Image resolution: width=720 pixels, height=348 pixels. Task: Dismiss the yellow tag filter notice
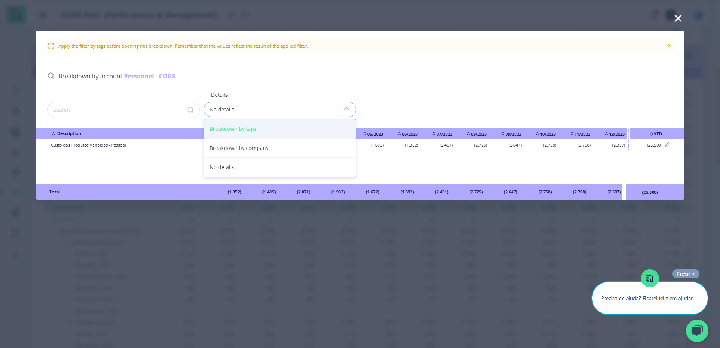669,46
